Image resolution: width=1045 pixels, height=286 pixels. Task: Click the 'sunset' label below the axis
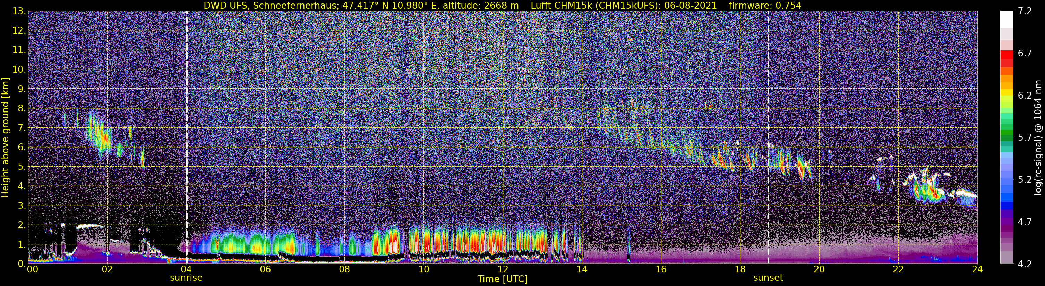tap(768, 278)
